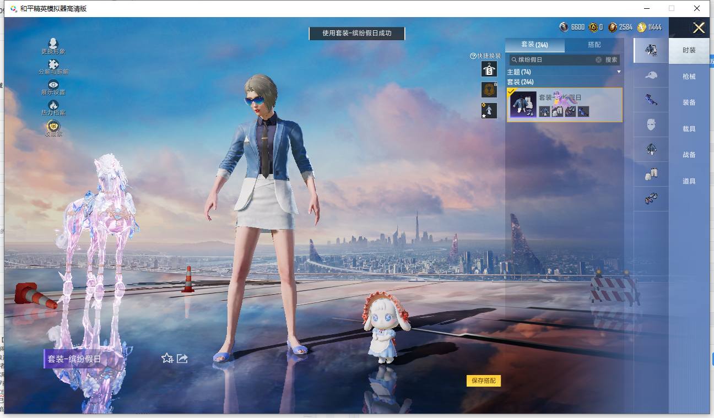Open the 道具 items menu
Viewport: 714px width, 418px height.
coord(689,181)
